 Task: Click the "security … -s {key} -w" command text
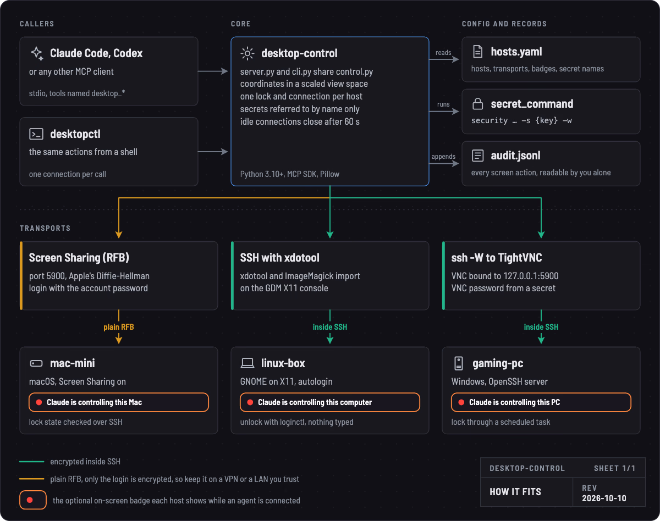pos(521,120)
